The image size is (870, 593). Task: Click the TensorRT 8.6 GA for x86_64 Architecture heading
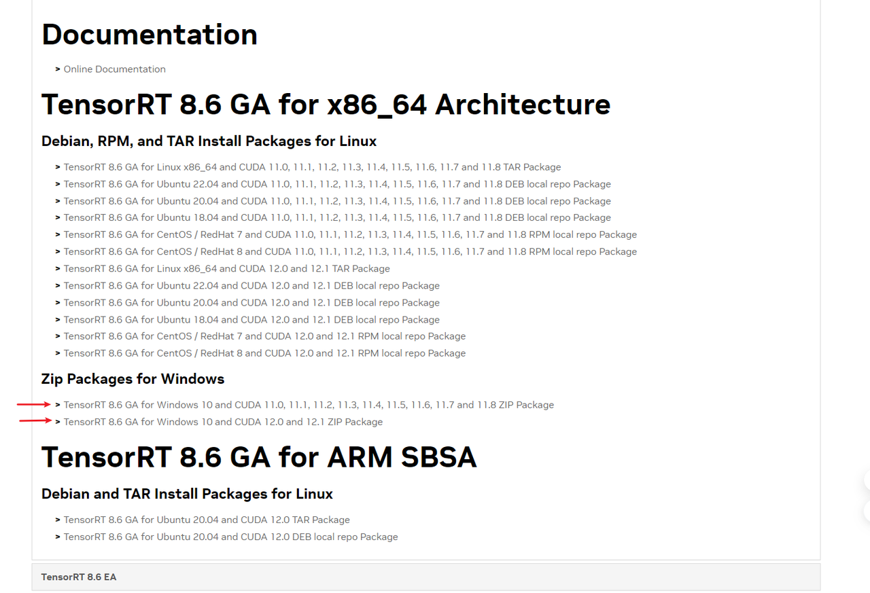(326, 105)
